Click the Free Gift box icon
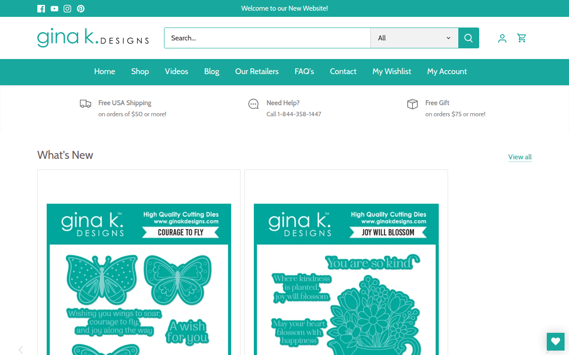Image resolution: width=569 pixels, height=355 pixels. click(x=413, y=104)
